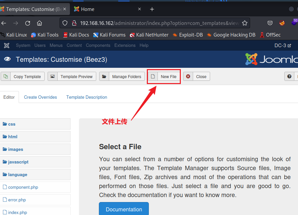The image size is (298, 215).
Task: Open the System menu
Action: point(23,46)
